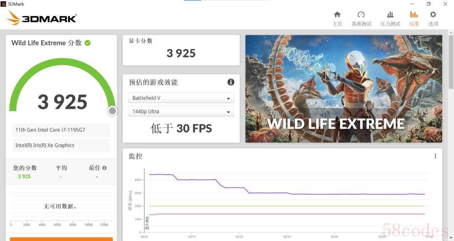Click the 11th Gen Intel Core i7-1195G7 text
The image size is (454, 241).
click(x=50, y=130)
